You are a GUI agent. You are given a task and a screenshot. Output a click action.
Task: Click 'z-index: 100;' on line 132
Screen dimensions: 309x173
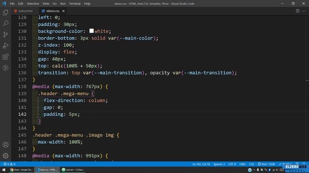(x=56, y=45)
